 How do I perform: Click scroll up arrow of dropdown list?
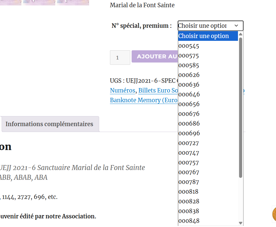241,34
